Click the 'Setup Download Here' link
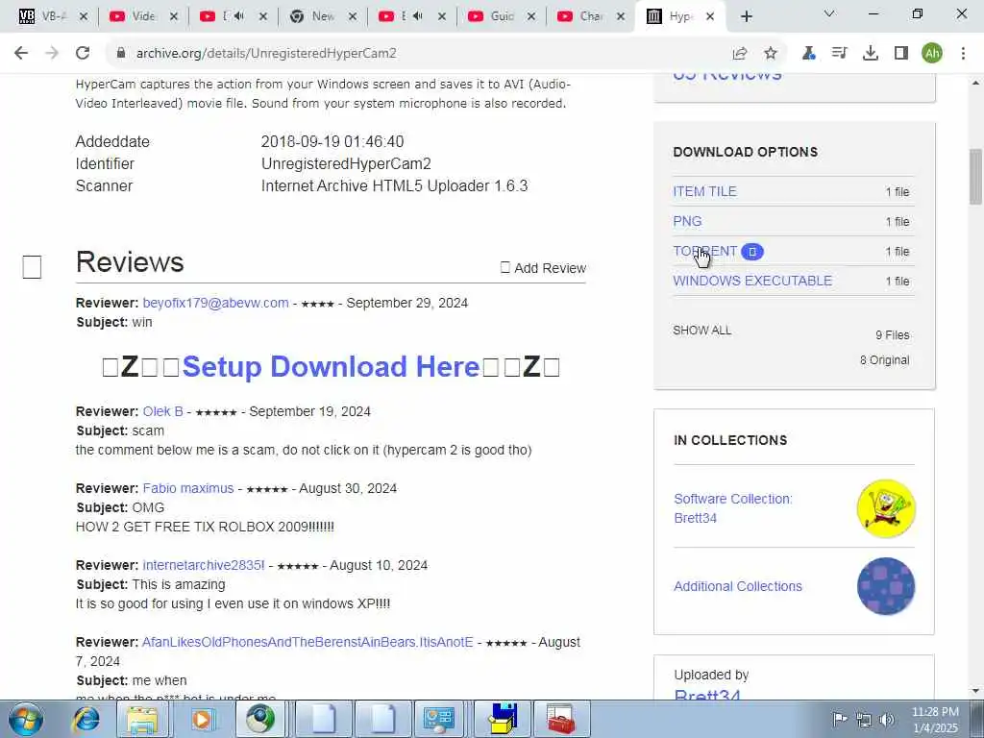Image resolution: width=984 pixels, height=738 pixels. point(331,367)
